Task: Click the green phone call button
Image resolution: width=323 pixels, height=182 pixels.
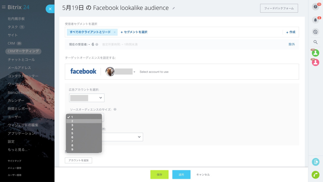Action: click(x=315, y=174)
